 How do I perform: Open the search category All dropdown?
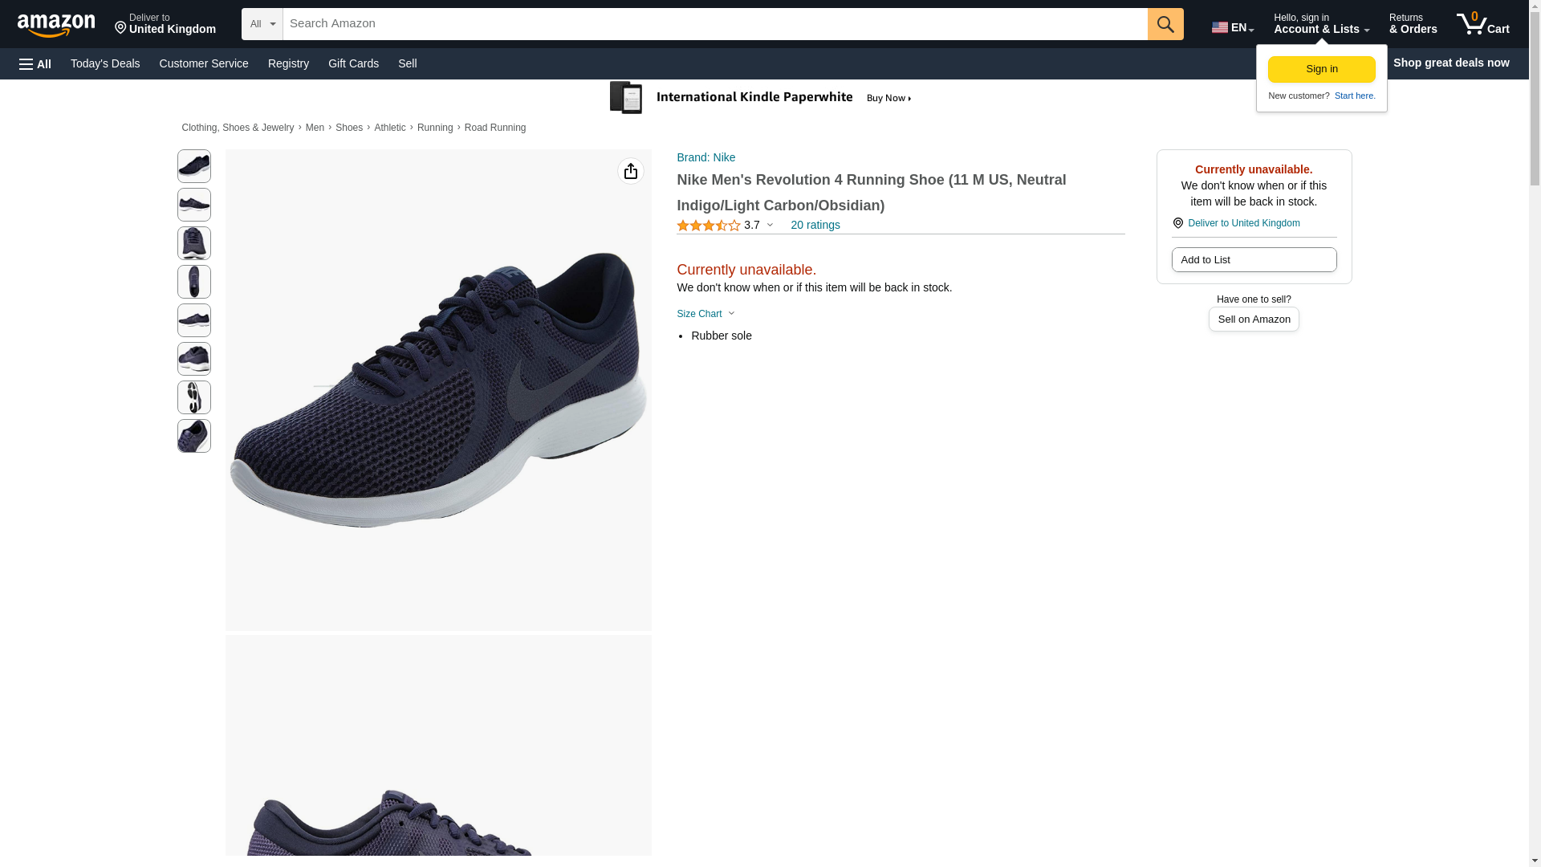pos(262,24)
